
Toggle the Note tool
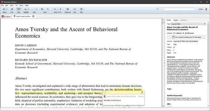[x=19, y=9]
